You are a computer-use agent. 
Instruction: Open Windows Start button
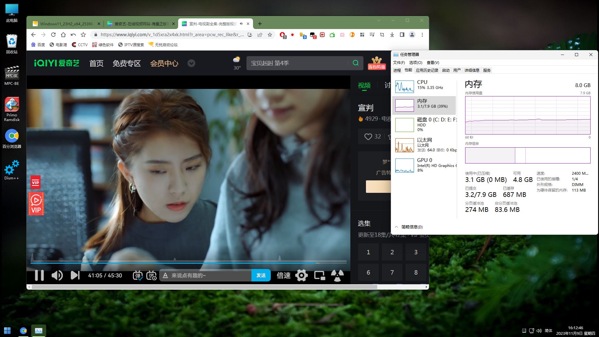pyautogui.click(x=7, y=330)
